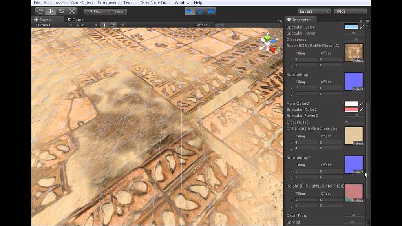Click Select on the Normalmap2 texture
Screen dimensions: 402x226
pos(358,172)
